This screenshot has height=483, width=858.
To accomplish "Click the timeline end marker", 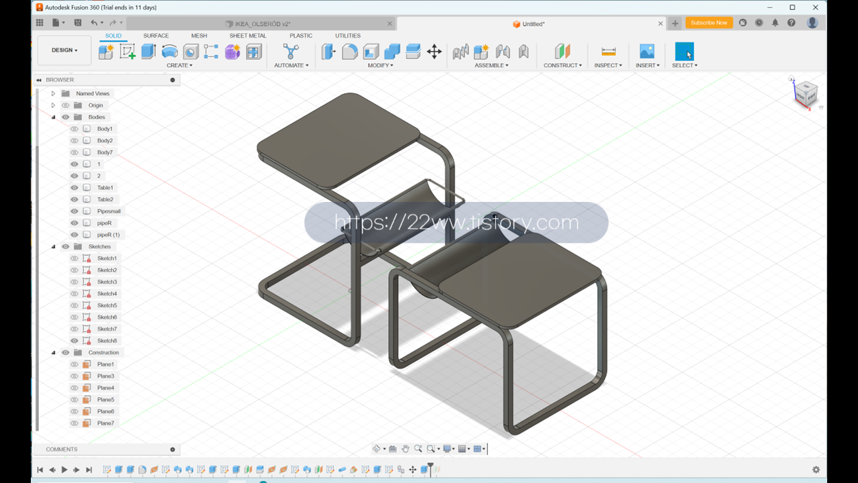I will (430, 468).
